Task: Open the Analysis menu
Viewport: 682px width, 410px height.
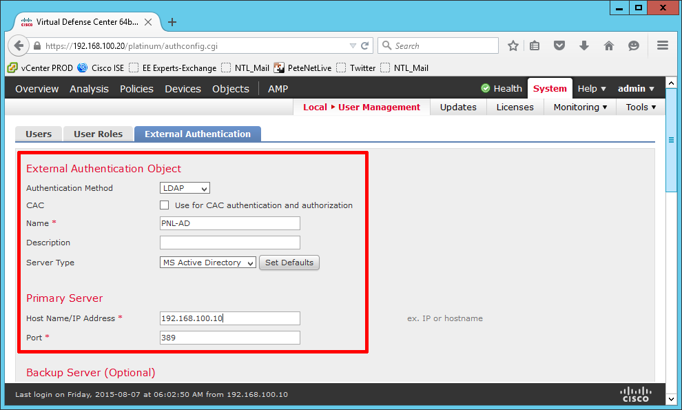Action: pos(89,89)
